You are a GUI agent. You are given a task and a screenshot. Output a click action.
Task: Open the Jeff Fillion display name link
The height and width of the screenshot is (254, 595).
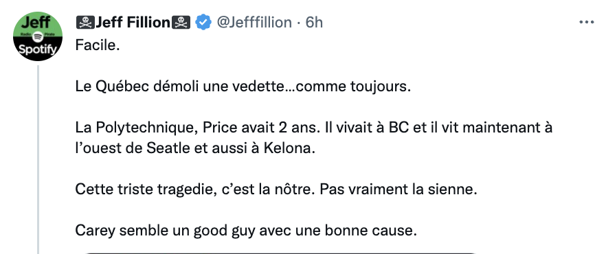click(133, 23)
